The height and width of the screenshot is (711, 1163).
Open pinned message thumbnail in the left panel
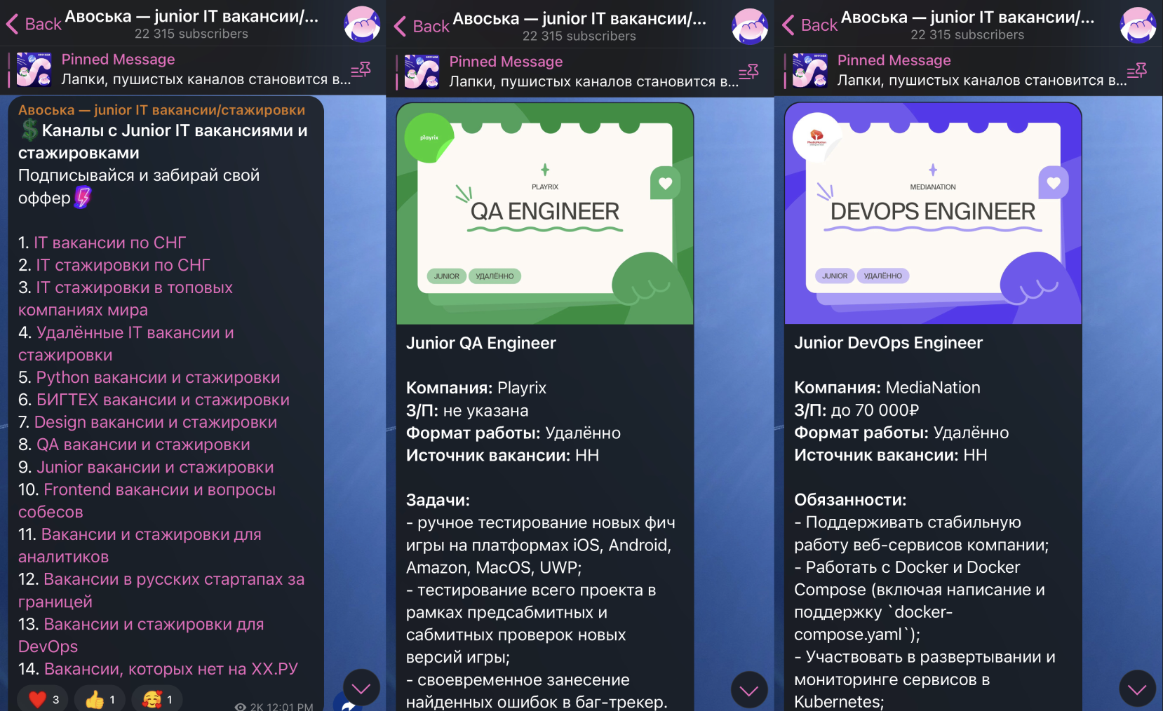(x=34, y=69)
